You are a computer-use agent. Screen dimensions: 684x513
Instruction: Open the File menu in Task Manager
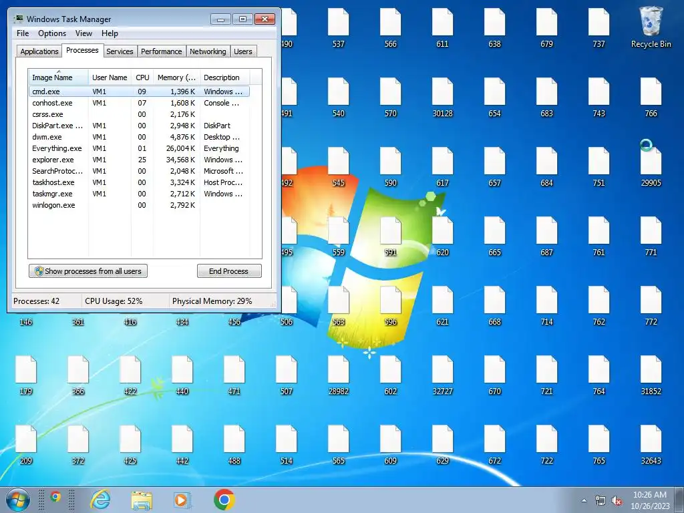pos(23,33)
